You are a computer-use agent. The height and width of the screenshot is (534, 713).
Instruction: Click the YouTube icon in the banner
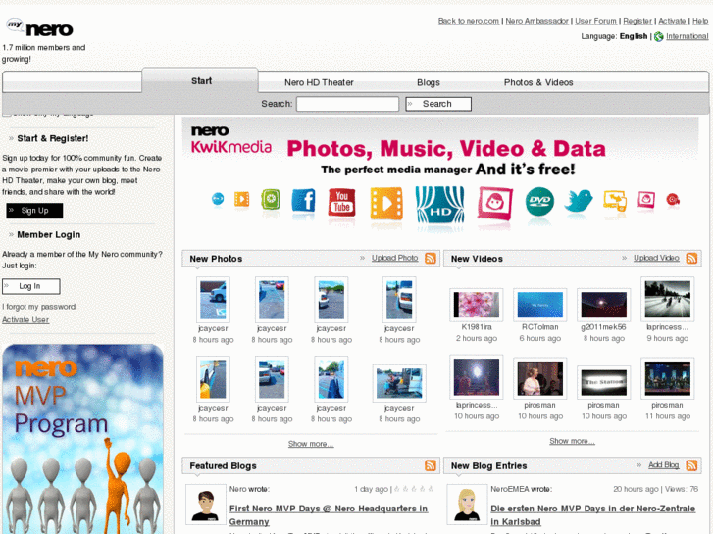pos(341,202)
